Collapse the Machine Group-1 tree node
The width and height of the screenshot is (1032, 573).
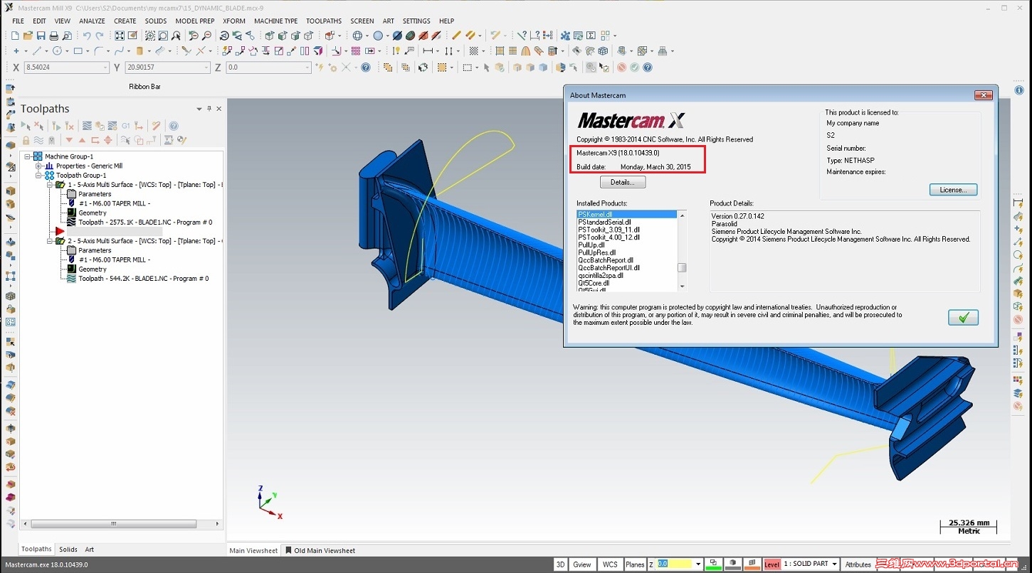point(27,156)
